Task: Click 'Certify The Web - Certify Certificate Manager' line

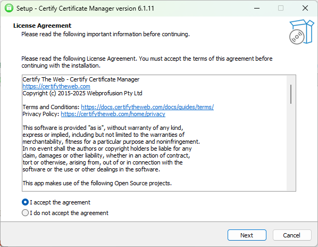Action: pos(81,79)
